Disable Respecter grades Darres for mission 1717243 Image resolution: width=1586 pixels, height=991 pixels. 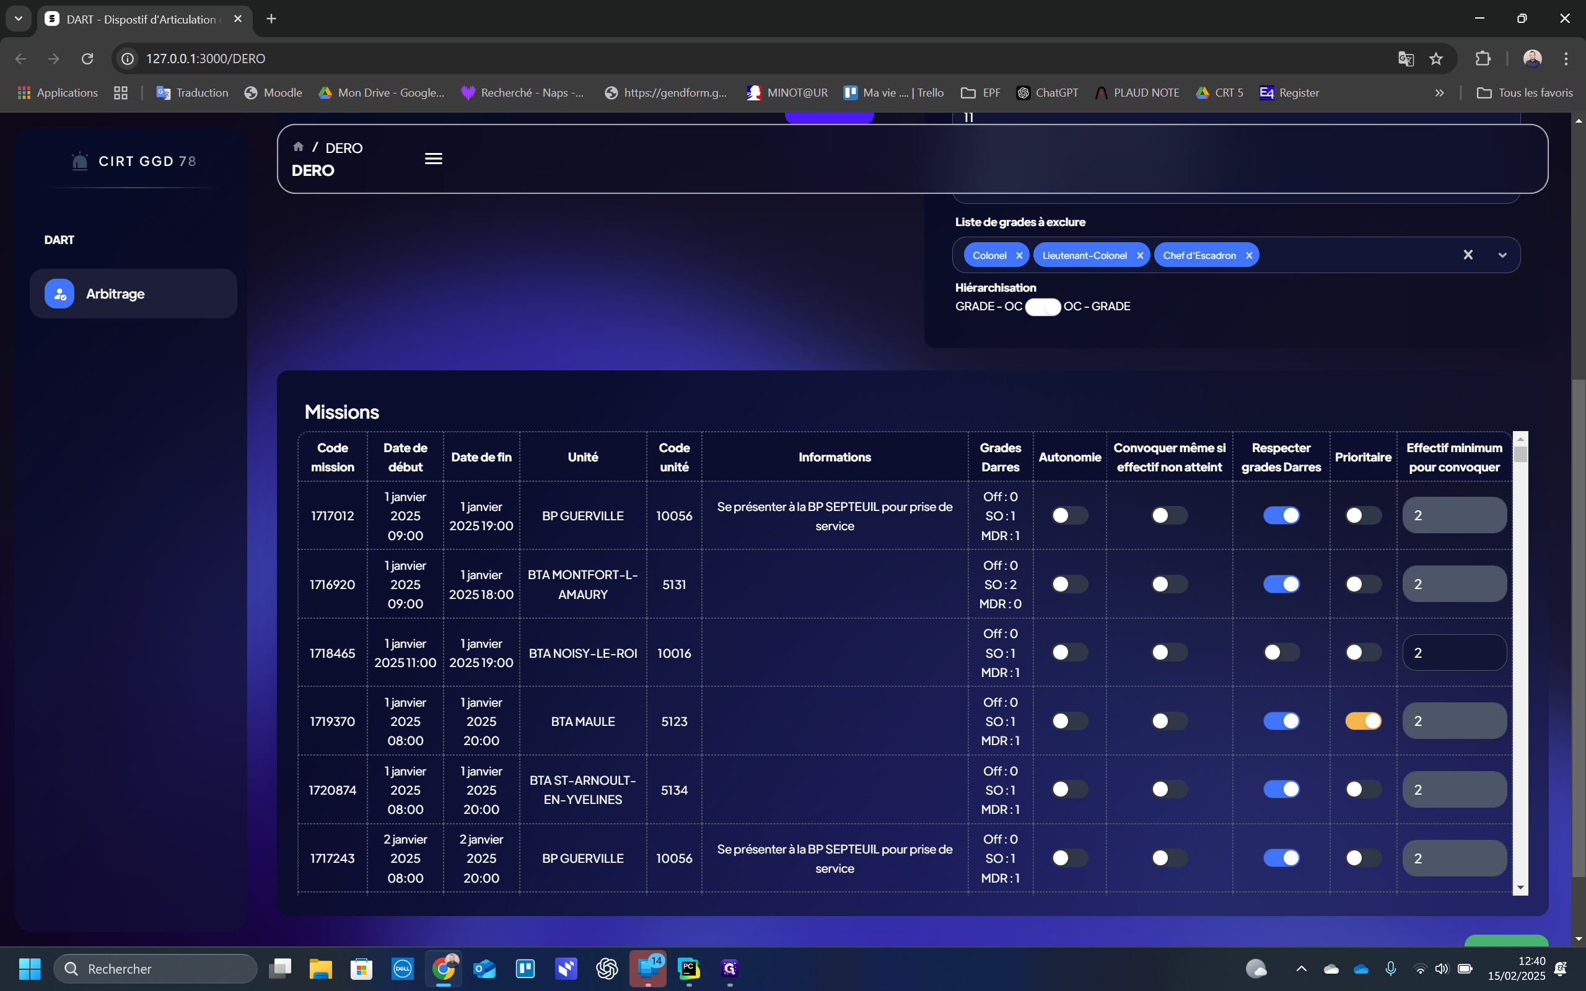pyautogui.click(x=1281, y=858)
